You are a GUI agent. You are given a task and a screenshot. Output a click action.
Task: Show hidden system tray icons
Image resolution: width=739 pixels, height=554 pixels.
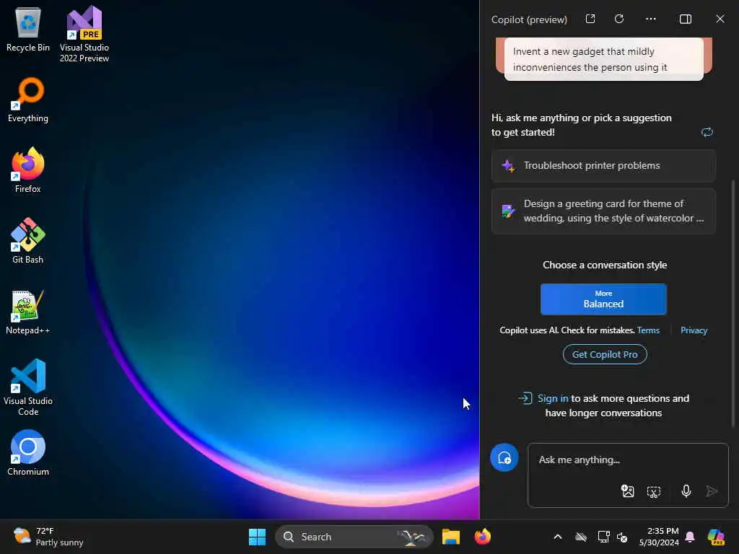click(x=558, y=537)
